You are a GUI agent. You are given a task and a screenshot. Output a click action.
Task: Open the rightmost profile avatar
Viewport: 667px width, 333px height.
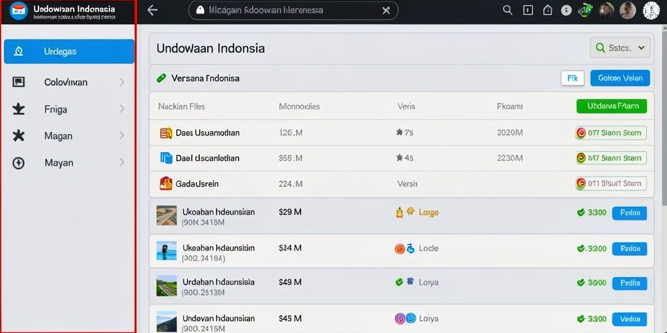(x=651, y=10)
